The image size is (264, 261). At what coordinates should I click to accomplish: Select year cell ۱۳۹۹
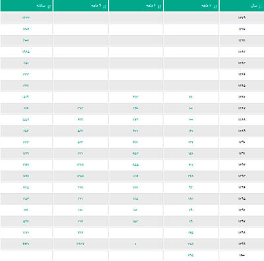click(x=242, y=244)
